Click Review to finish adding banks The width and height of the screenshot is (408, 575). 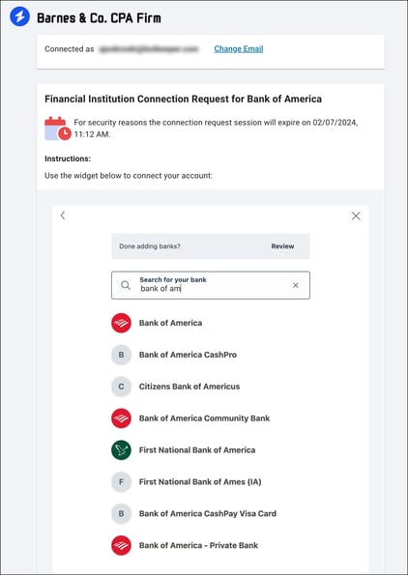click(x=282, y=246)
